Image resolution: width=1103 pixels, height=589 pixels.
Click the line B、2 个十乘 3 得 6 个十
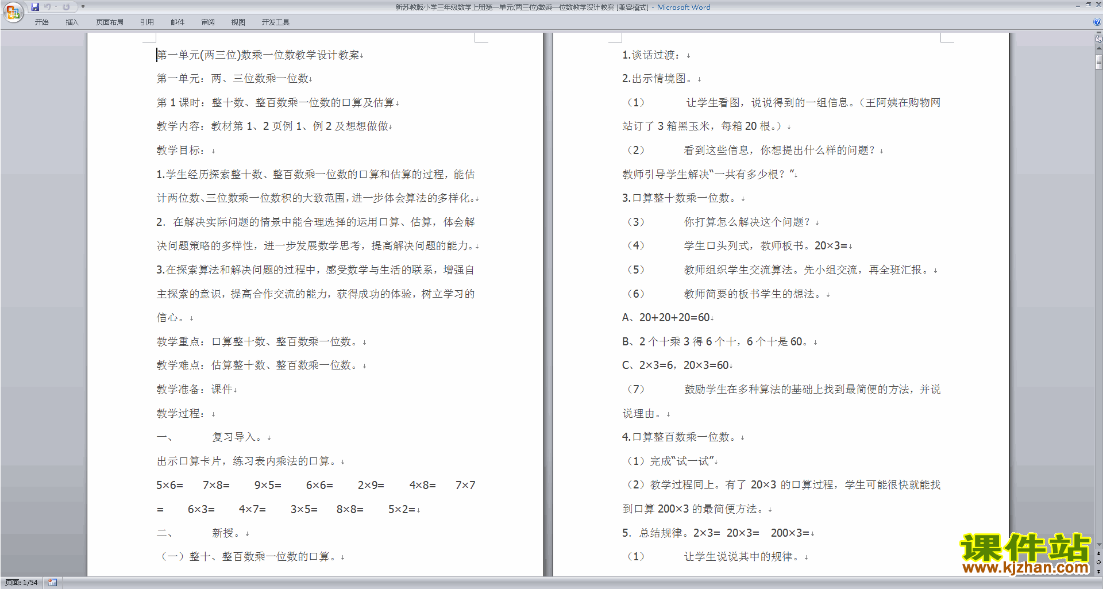tap(716, 342)
